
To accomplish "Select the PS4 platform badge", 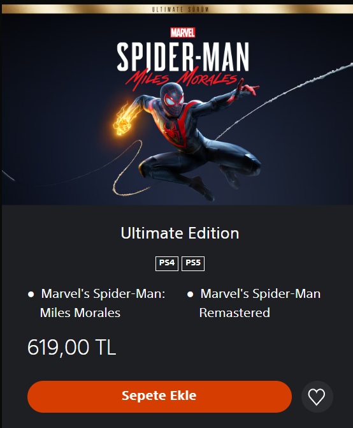I will pos(167,263).
